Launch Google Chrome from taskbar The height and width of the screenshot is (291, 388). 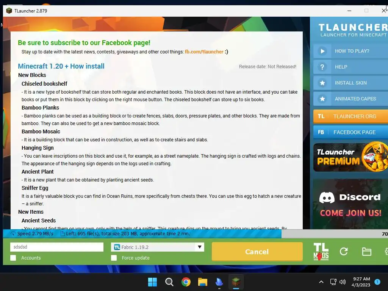click(186, 282)
